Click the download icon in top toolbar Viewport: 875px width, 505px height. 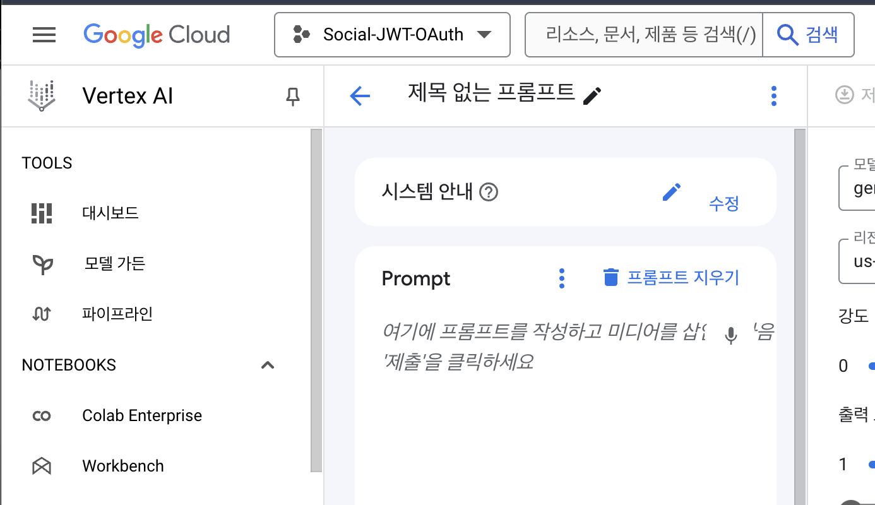click(844, 95)
